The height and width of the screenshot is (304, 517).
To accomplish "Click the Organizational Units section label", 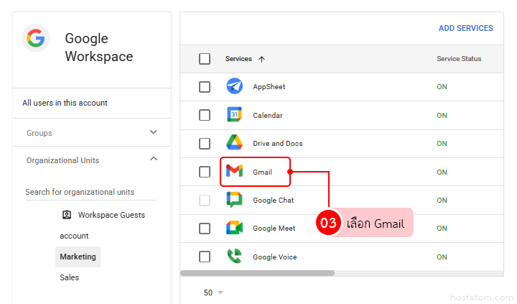I will click(62, 160).
